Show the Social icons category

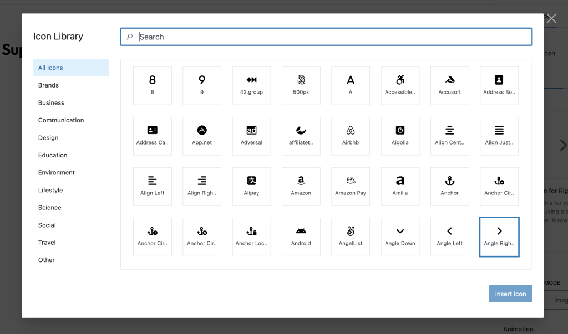pos(47,225)
